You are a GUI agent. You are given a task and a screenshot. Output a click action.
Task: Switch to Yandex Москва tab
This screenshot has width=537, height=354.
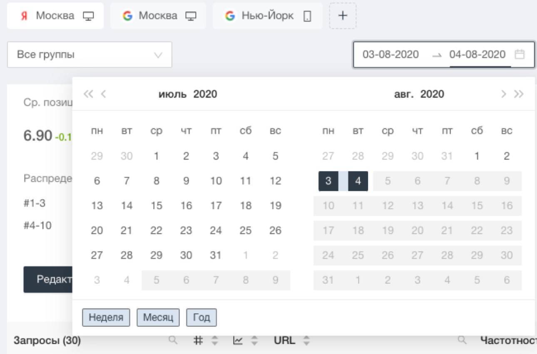point(55,16)
